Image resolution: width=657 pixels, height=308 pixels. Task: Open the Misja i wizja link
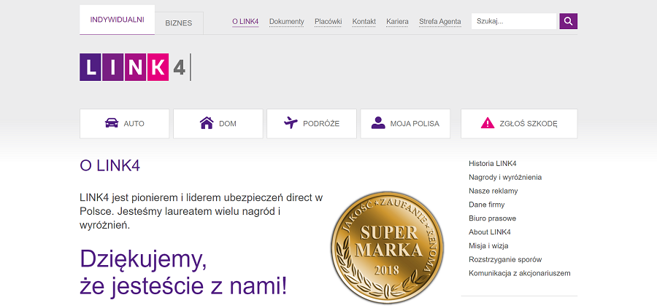point(488,246)
